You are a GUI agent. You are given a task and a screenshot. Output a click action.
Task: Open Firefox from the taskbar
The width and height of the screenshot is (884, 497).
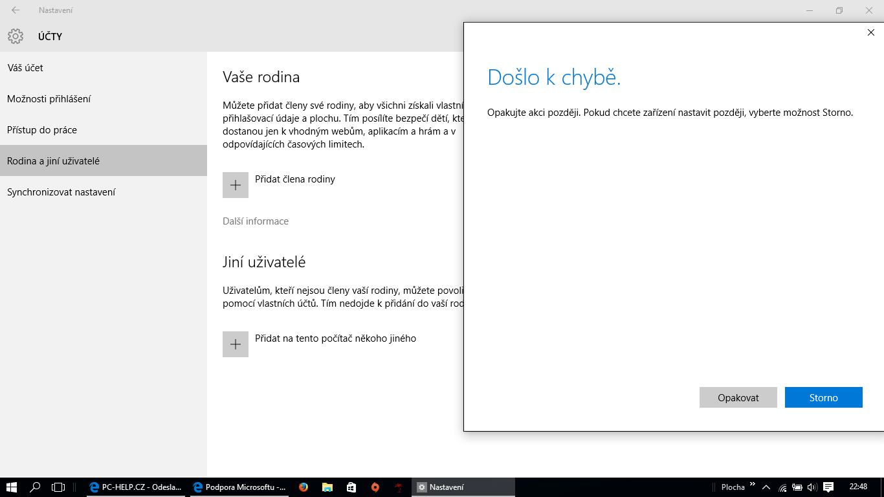(304, 487)
